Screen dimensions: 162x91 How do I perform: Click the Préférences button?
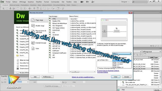click(48, 77)
